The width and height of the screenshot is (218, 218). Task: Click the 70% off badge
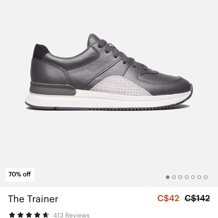tap(20, 175)
